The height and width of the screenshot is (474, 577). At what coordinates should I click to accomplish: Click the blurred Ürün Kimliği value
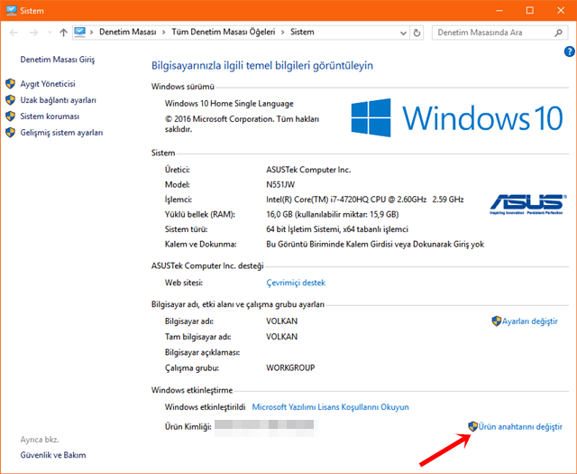point(264,426)
